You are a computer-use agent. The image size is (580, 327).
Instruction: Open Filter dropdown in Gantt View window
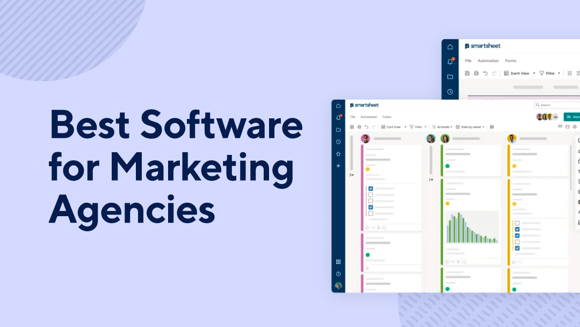(550, 73)
